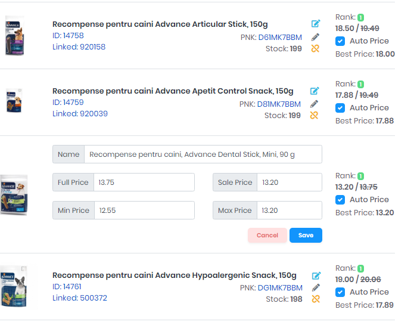The image size is (417, 328).
Task: Click 'Best Price: 18.00' text
Action: [365, 54]
